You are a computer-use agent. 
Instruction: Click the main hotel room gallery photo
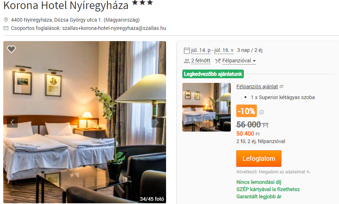(85, 122)
